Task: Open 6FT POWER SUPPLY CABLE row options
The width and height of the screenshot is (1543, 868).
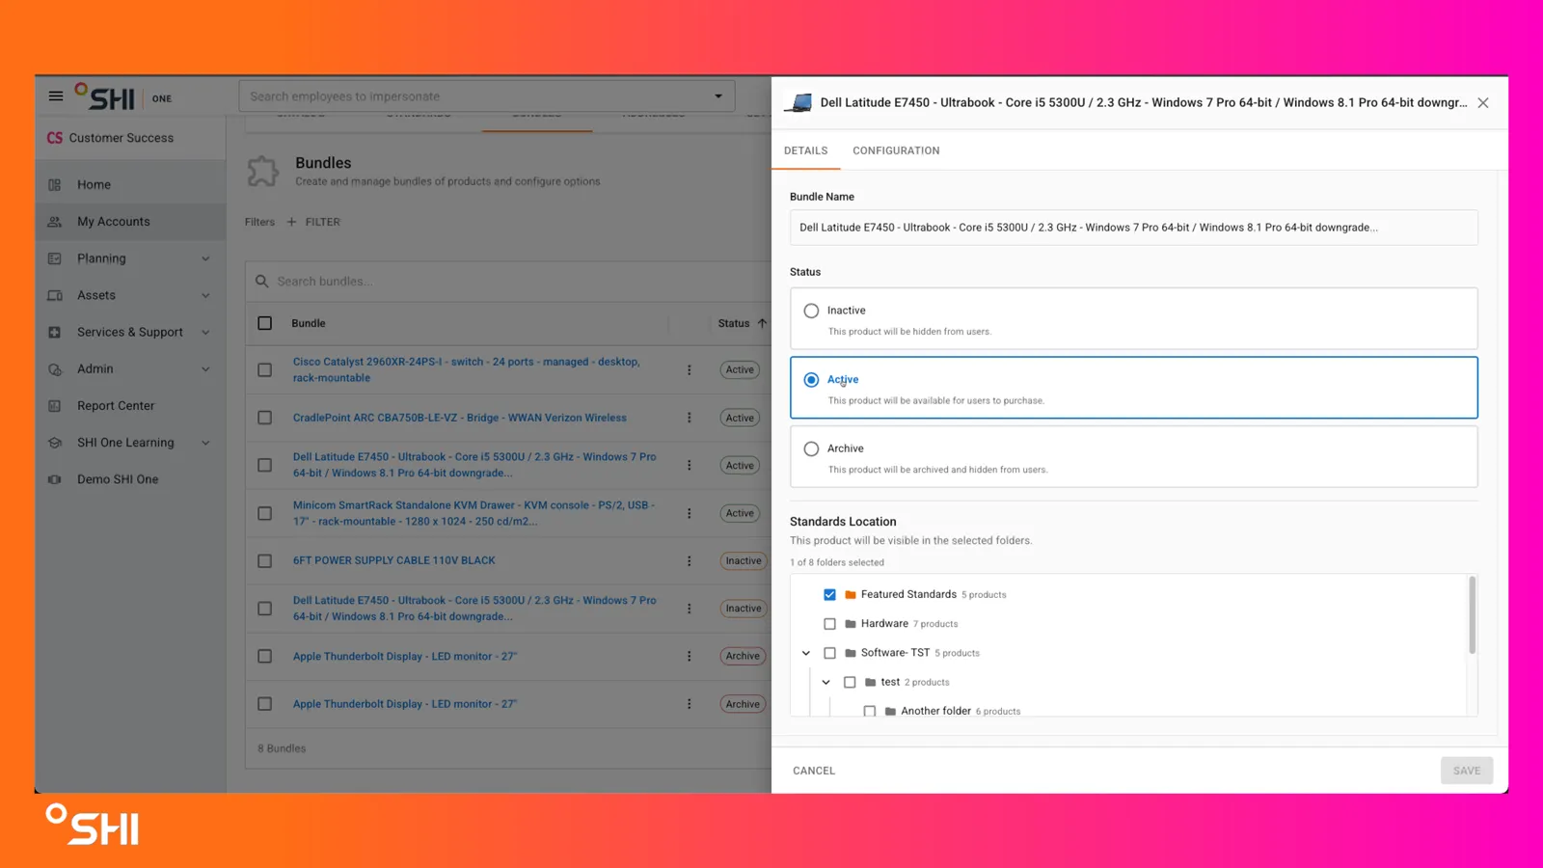Action: pos(689,560)
